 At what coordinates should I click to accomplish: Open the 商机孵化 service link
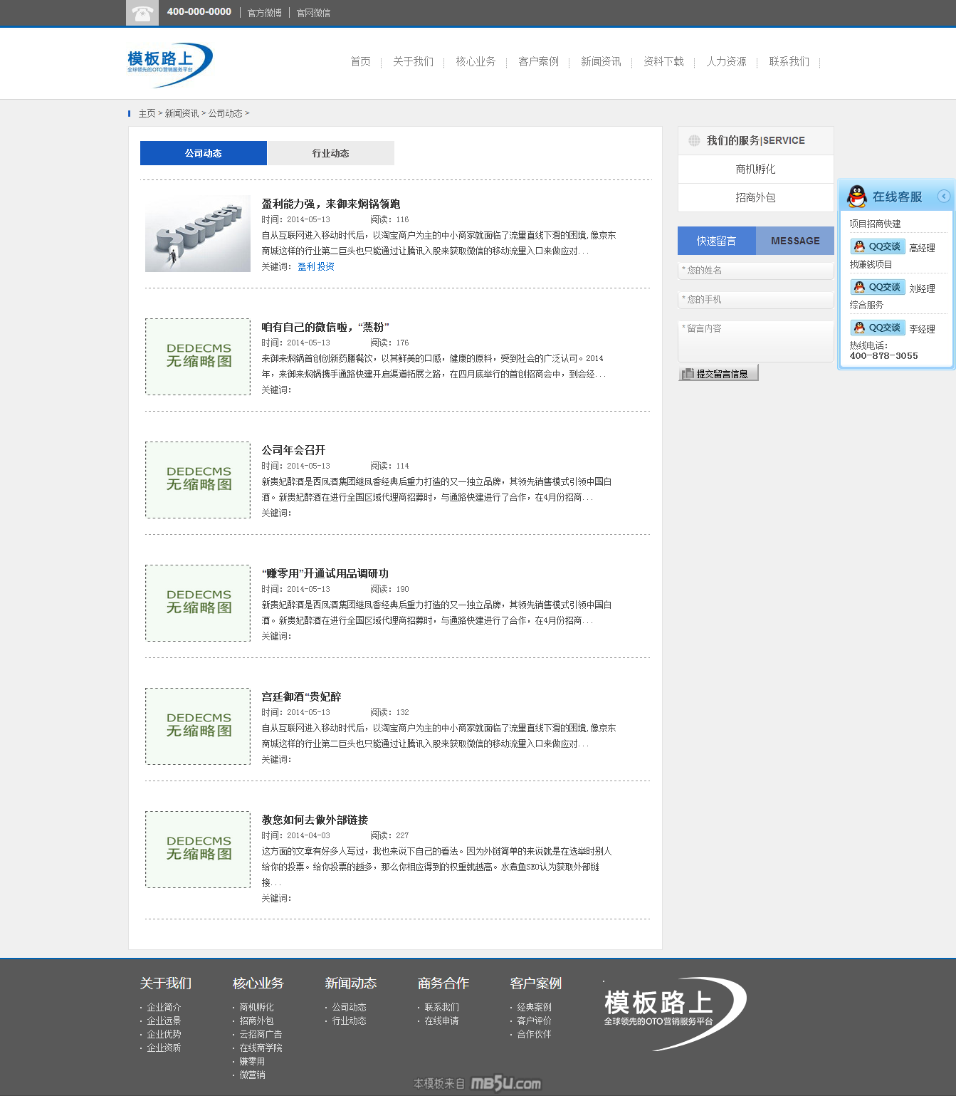point(755,169)
